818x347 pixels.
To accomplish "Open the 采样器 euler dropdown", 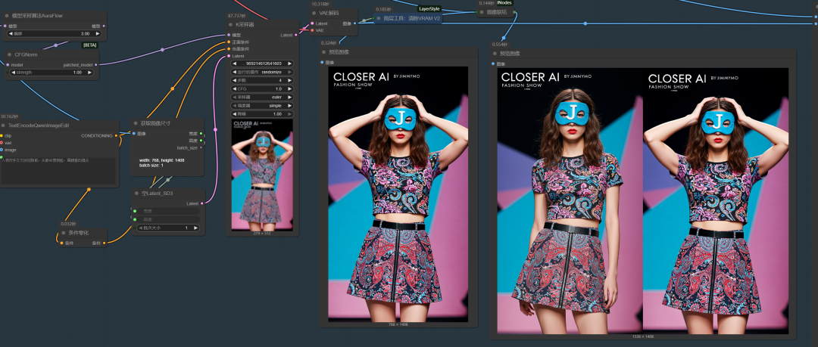I will [x=262, y=97].
